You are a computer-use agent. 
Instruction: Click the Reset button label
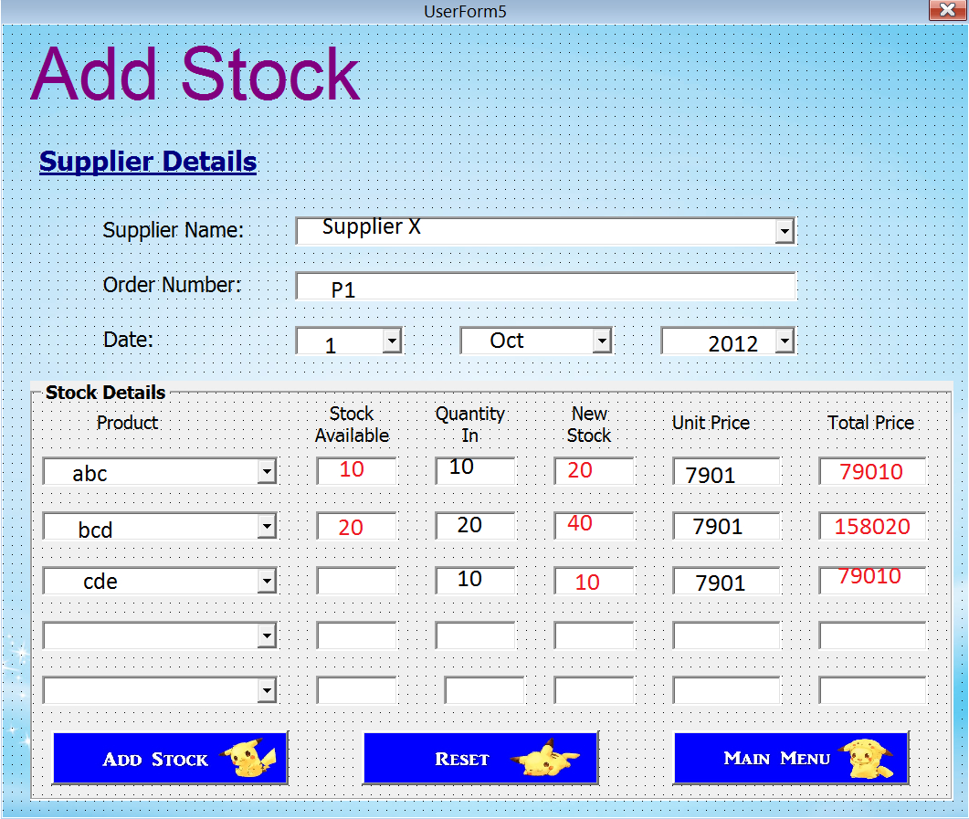pos(461,759)
